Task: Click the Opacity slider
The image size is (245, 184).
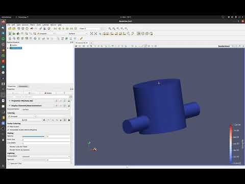Action: [33, 136]
